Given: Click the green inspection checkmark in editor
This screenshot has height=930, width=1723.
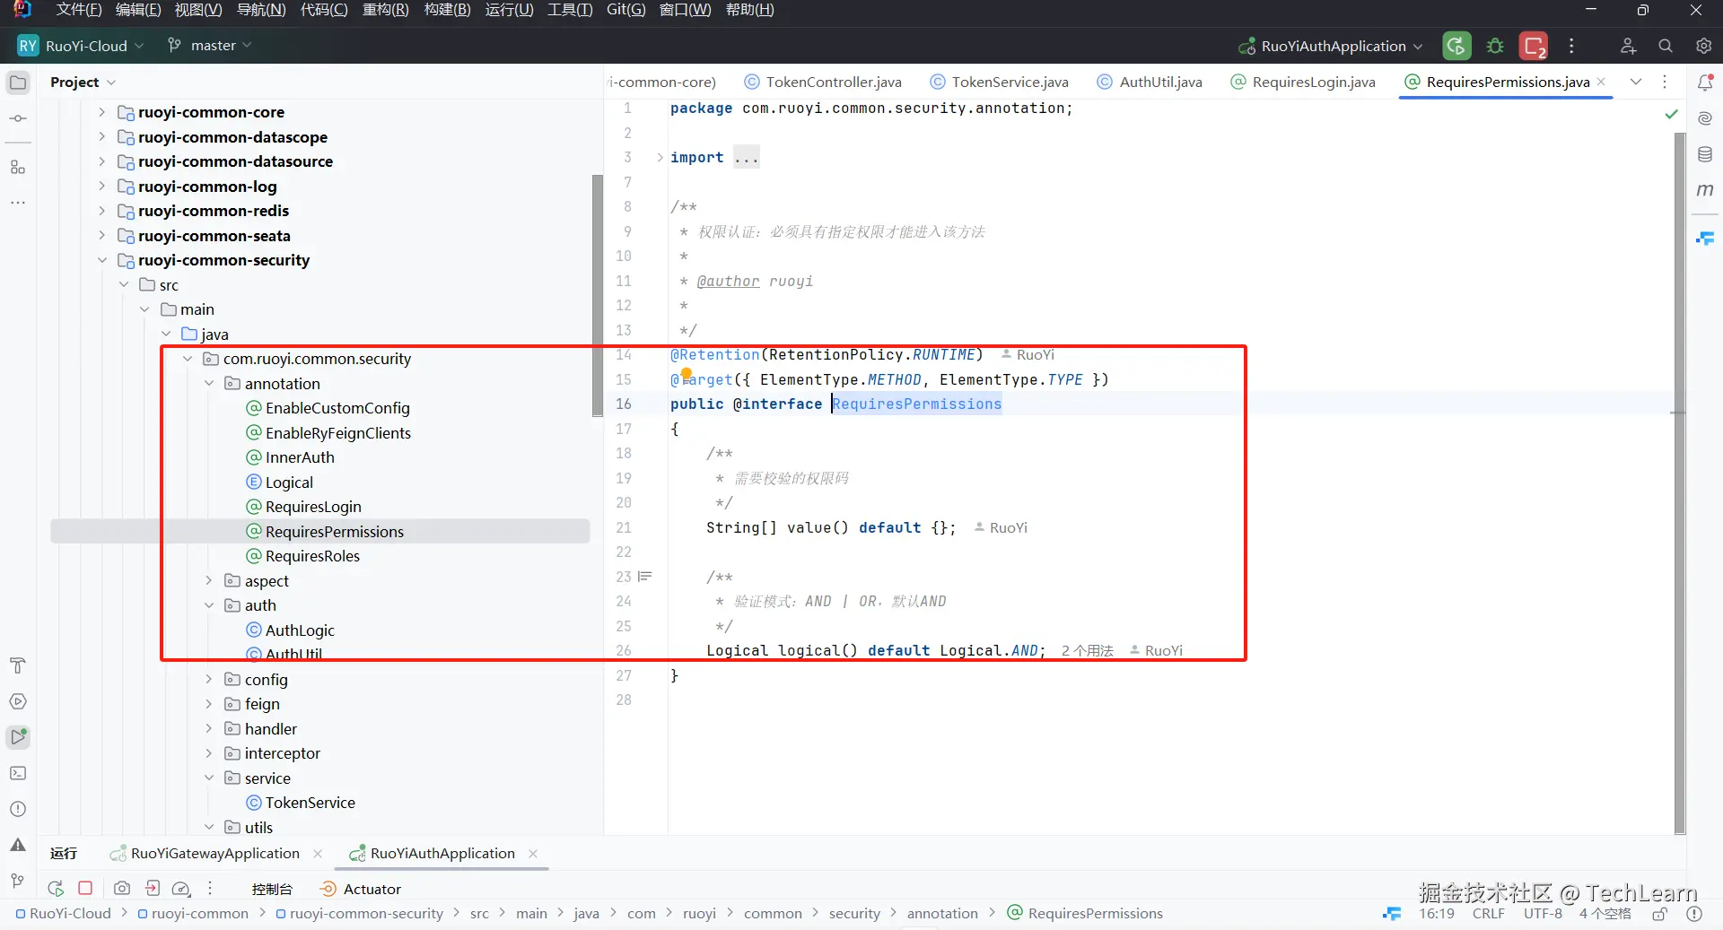Looking at the screenshot, I should [1671, 114].
